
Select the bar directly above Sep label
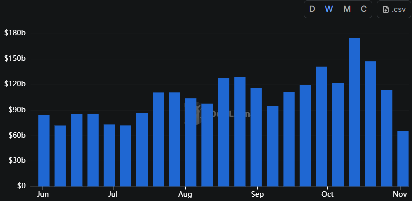[256, 137]
